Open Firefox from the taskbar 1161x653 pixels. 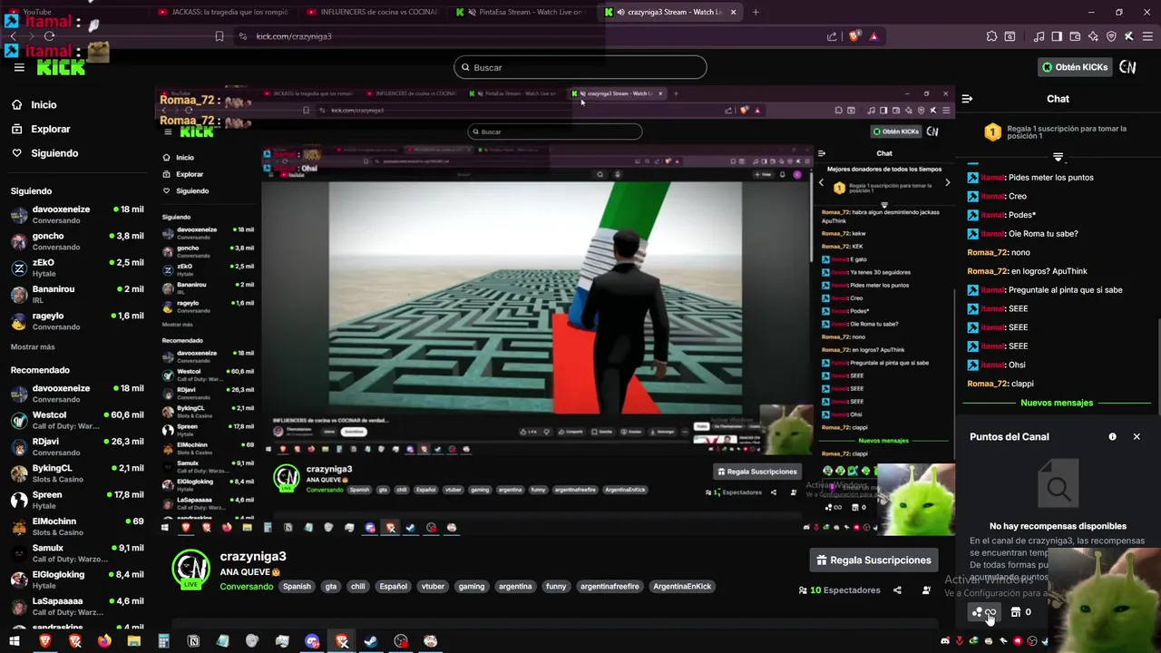(104, 641)
